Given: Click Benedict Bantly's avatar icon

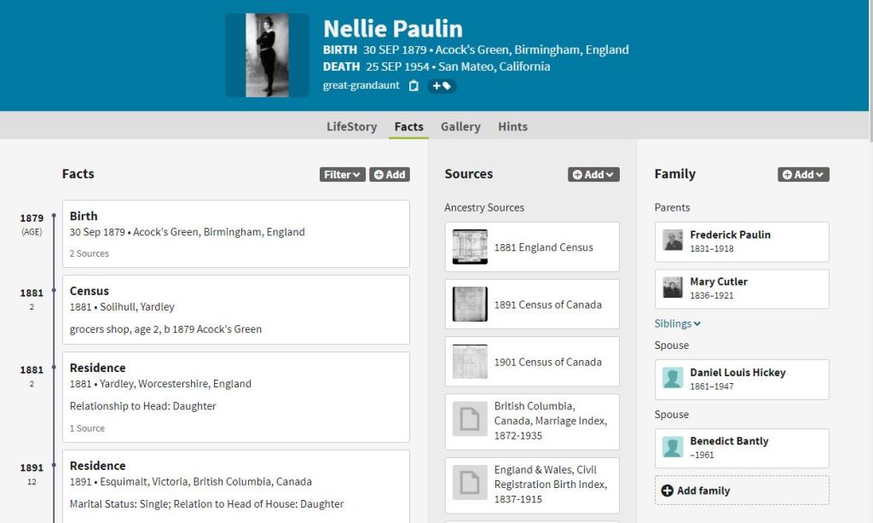Looking at the screenshot, I should [673, 448].
